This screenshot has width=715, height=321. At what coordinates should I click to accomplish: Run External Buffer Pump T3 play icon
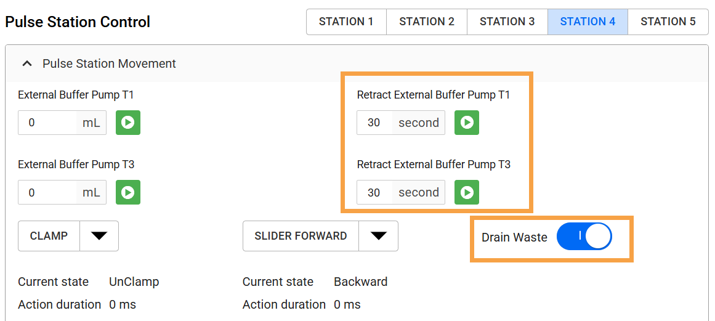click(x=128, y=192)
